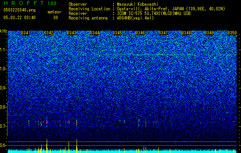Select the A504HB(yagi 4el) antenna text

[135, 18]
